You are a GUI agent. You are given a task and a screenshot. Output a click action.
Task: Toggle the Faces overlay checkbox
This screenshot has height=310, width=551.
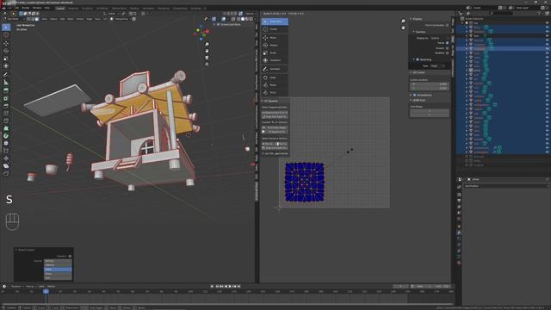point(448,43)
